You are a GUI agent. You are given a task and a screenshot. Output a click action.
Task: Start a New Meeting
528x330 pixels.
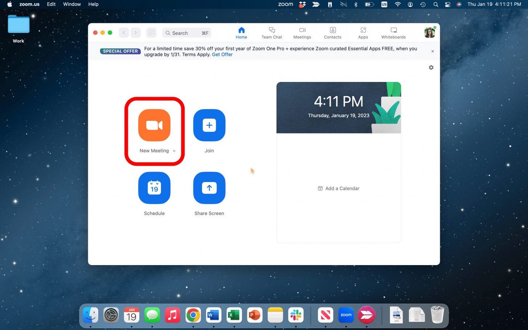click(x=154, y=125)
